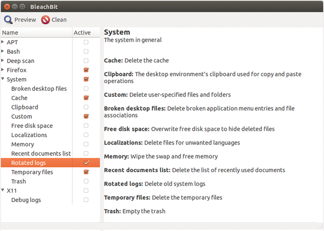324x231 pixels.
Task: Click the Preview magnifier icon
Action: tap(8, 19)
